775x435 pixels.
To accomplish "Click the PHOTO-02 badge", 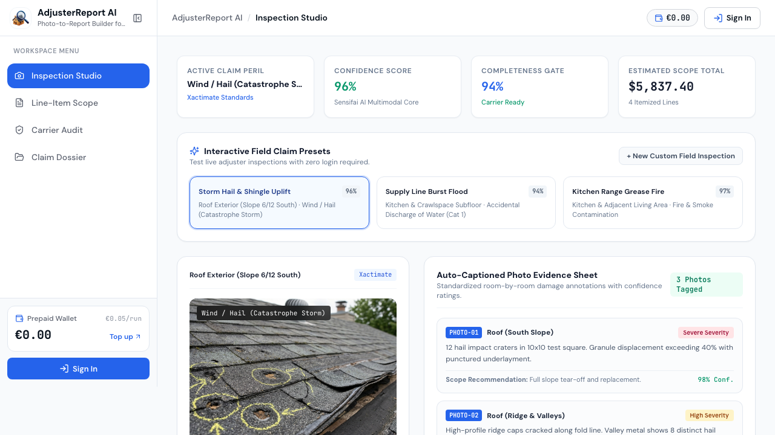I will pos(464,416).
